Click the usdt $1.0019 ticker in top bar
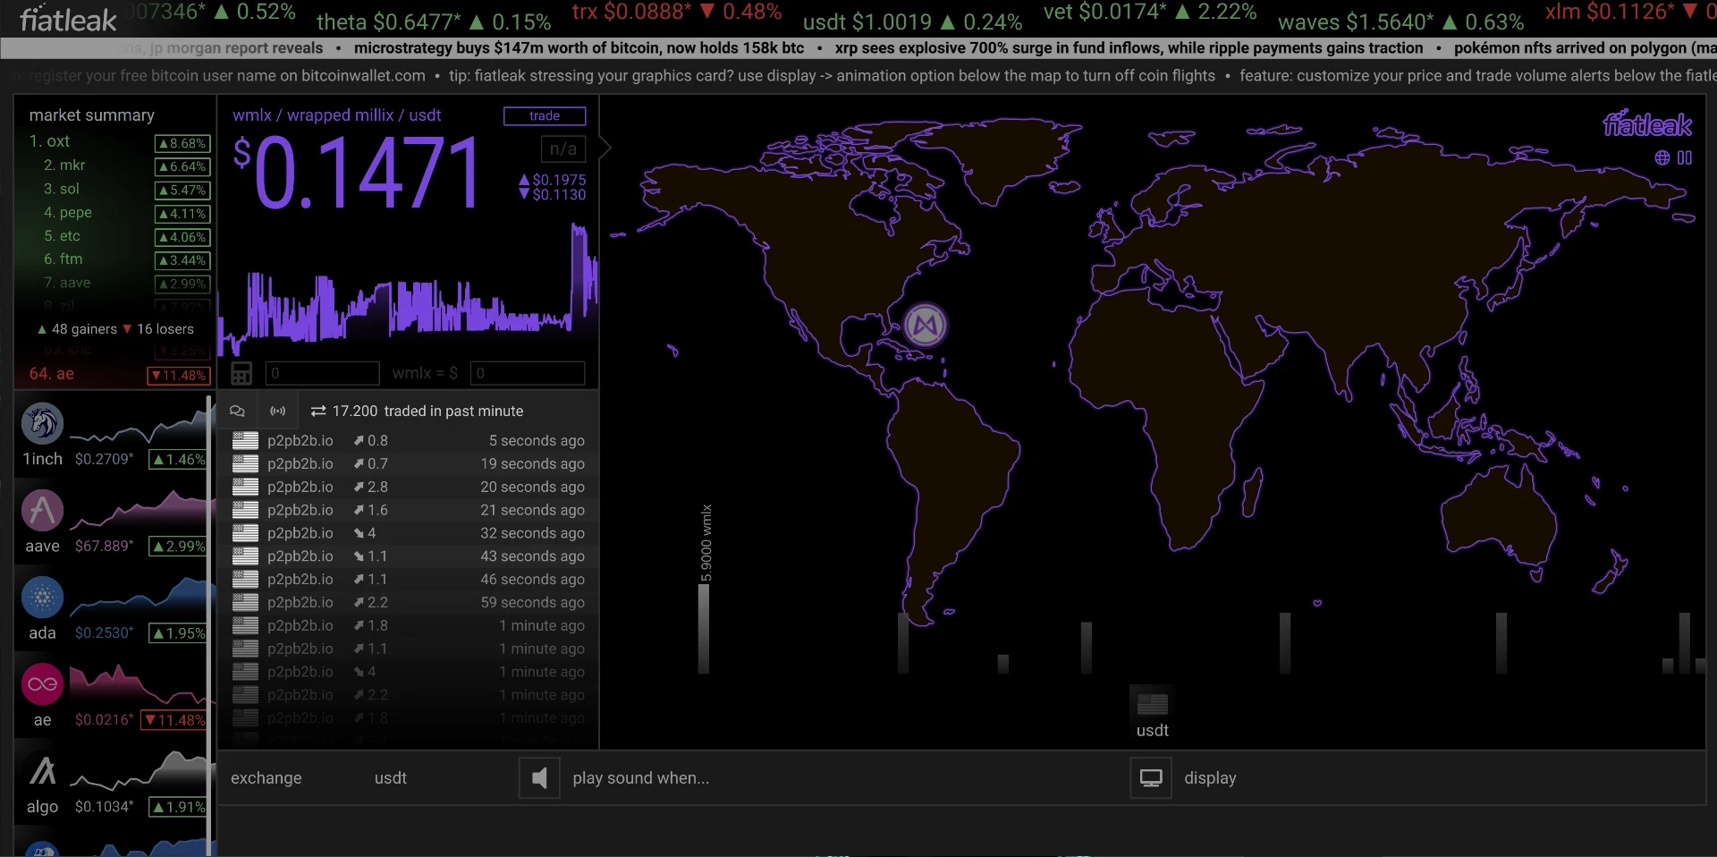The width and height of the screenshot is (1717, 857). 912,21
